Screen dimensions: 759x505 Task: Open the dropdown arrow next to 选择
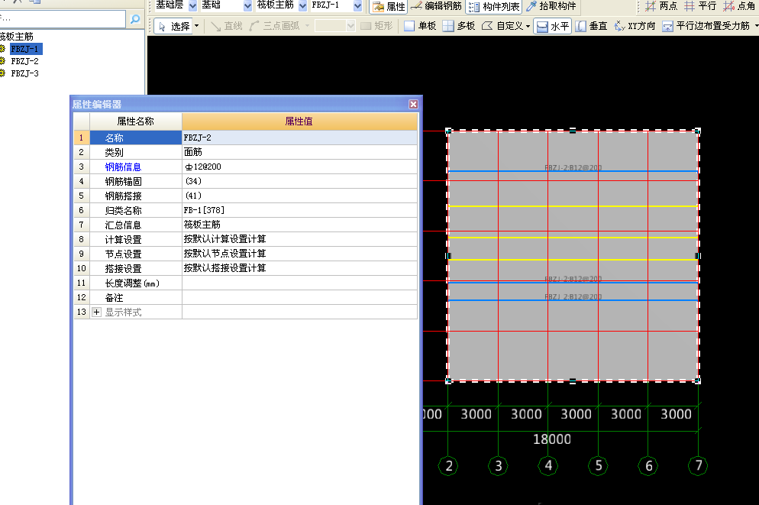click(196, 26)
